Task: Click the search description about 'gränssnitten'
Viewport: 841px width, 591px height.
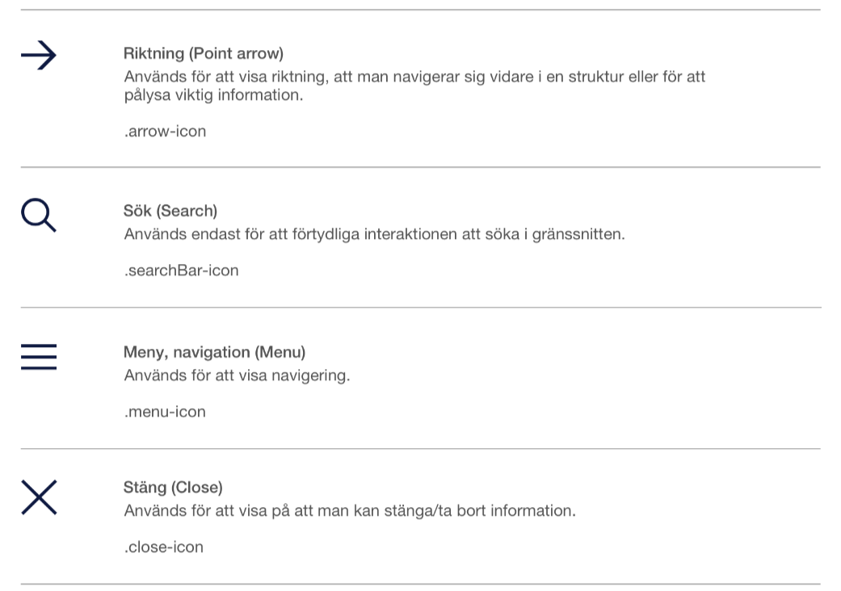Action: click(x=374, y=235)
